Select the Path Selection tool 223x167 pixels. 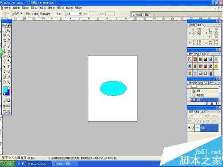(x=5, y=67)
